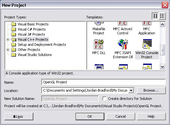Click the templates scrollbar thumb
Screen dimensions: 170x125
point(163,50)
